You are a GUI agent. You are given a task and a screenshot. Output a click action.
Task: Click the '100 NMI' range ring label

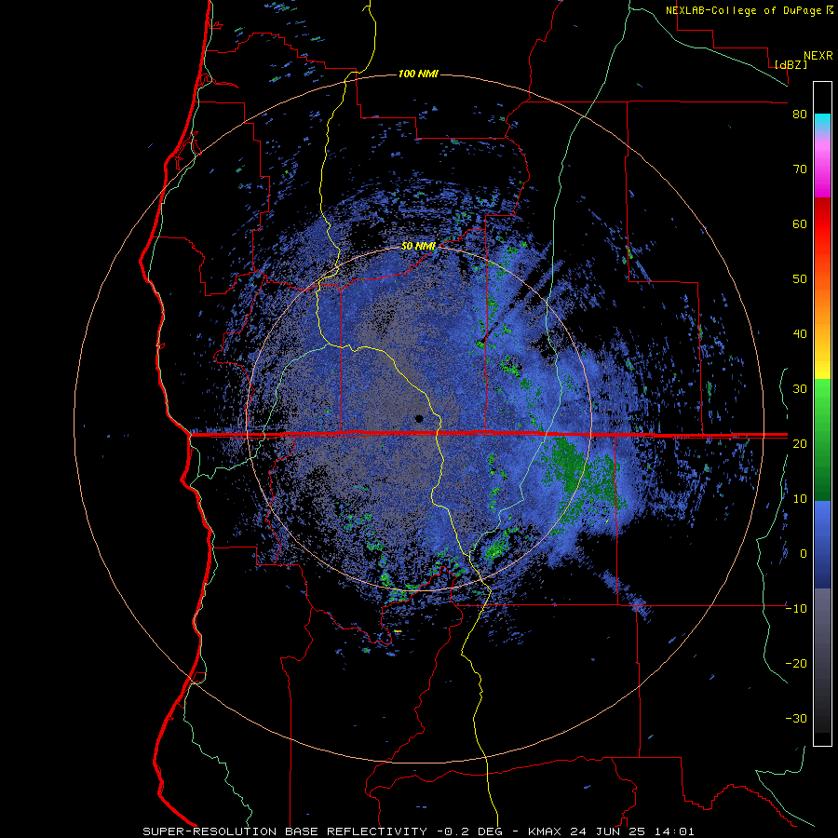pyautogui.click(x=418, y=74)
